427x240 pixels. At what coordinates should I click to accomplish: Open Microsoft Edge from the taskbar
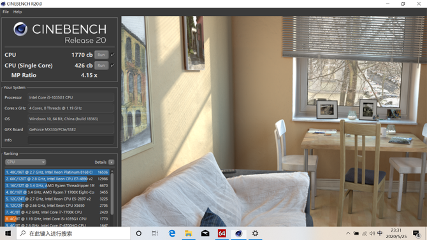172,233
